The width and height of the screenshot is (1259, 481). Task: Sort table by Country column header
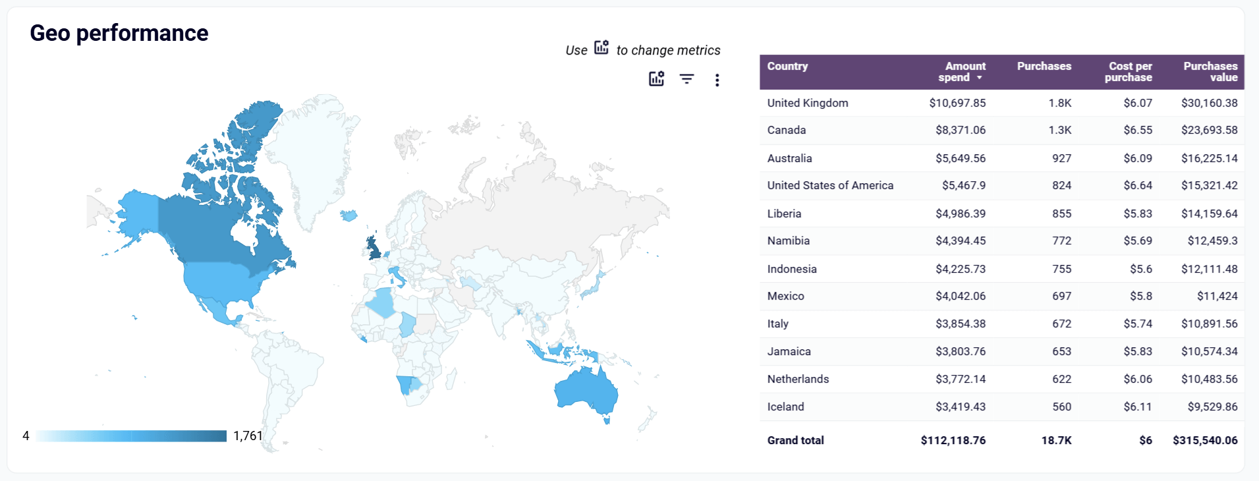coord(787,66)
